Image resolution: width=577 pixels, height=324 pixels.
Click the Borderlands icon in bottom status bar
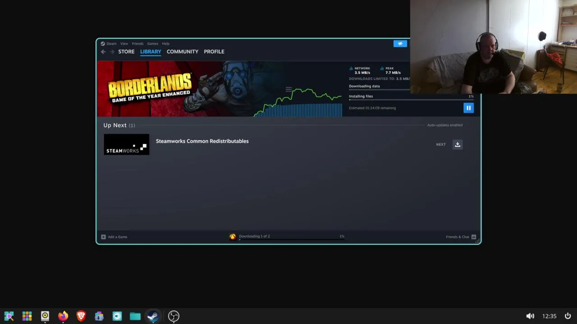click(x=233, y=237)
